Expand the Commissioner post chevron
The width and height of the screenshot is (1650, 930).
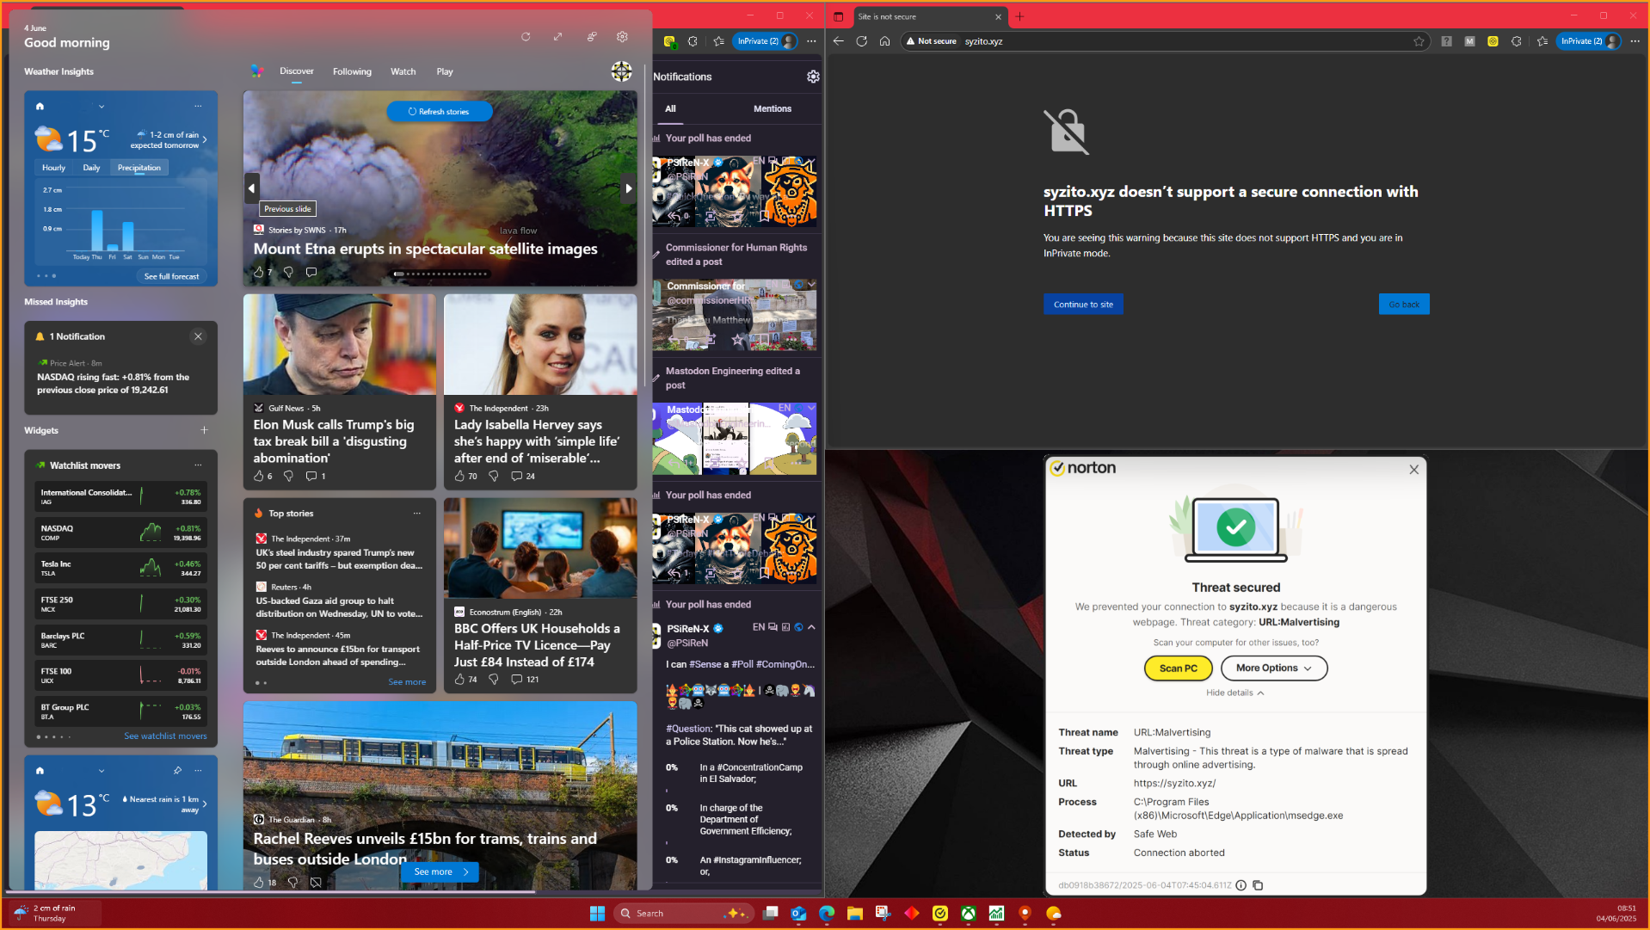[x=811, y=285]
